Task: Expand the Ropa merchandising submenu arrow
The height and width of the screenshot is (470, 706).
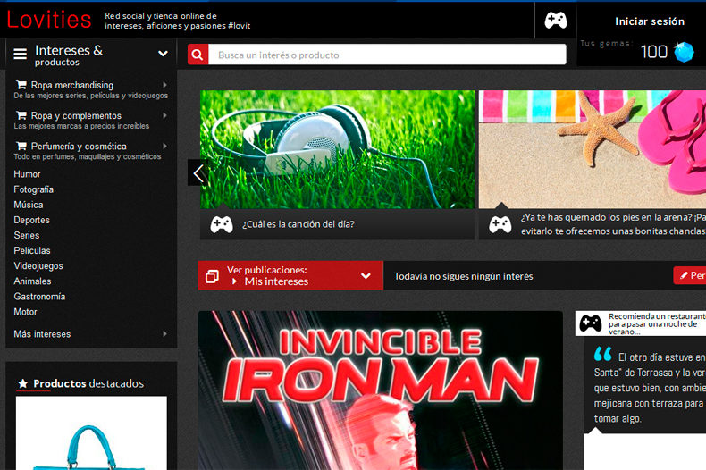Action: click(x=164, y=85)
